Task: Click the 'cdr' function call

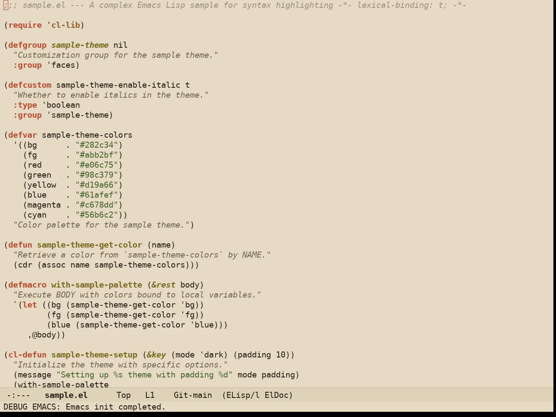Action: [25, 265]
